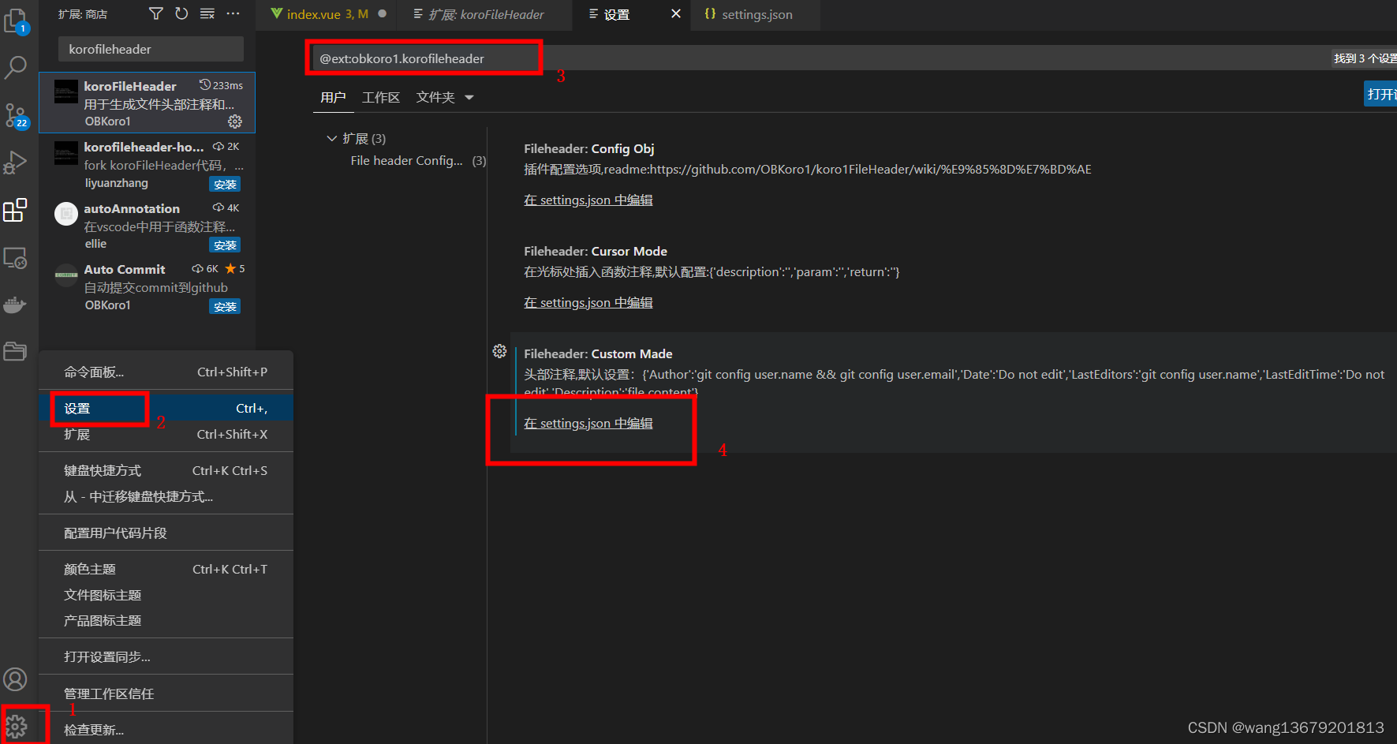
Task: Edit Config Obj in settings.json link
Action: click(588, 200)
